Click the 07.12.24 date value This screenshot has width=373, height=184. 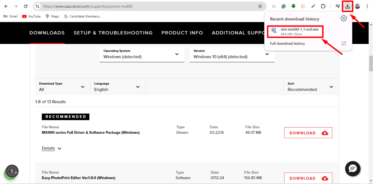(x=218, y=177)
